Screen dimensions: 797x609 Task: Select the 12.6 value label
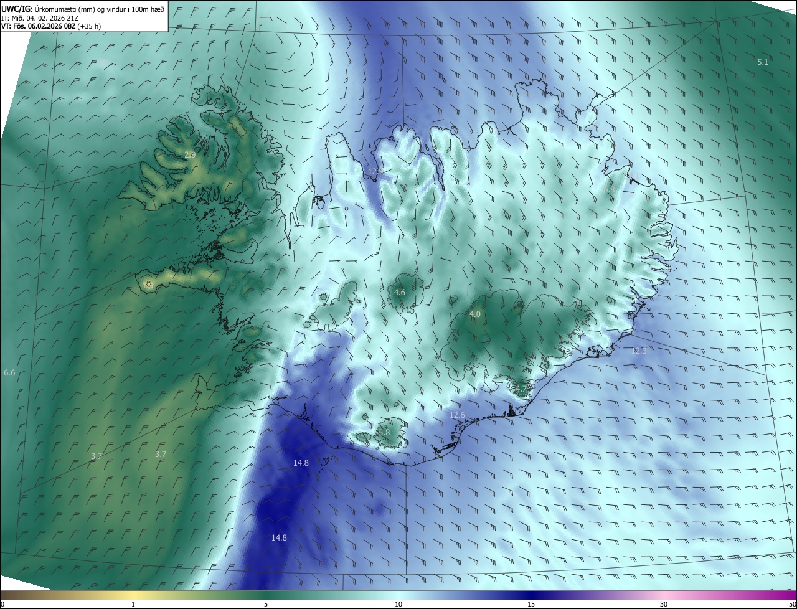pyautogui.click(x=457, y=415)
